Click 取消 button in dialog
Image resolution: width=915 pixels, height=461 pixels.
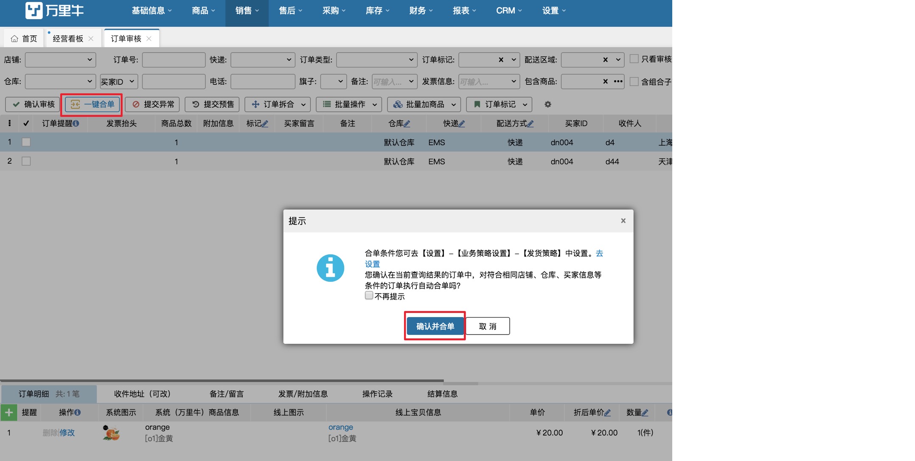488,326
